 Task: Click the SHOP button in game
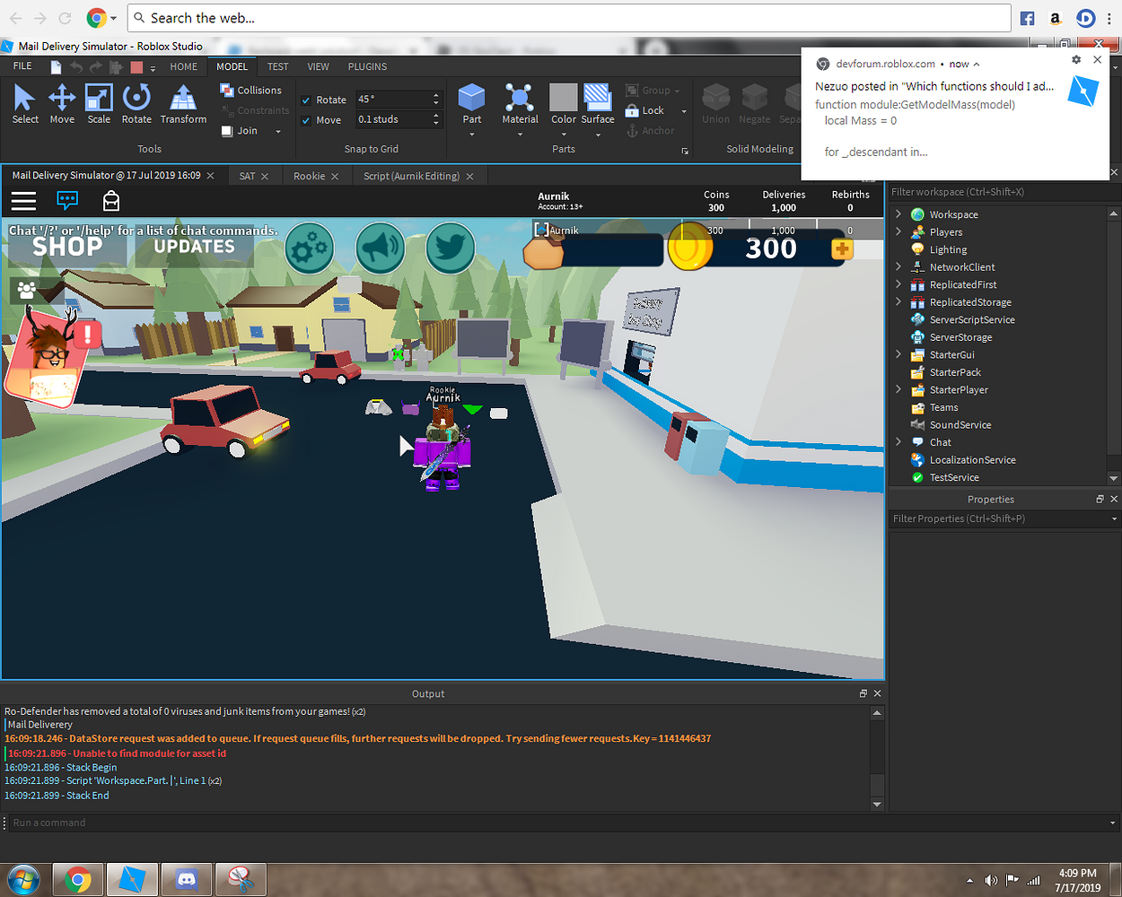coord(67,247)
